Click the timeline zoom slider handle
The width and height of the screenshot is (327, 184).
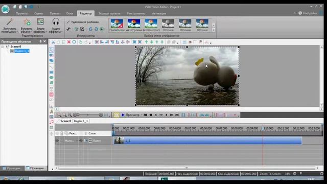pyautogui.click(x=78, y=114)
